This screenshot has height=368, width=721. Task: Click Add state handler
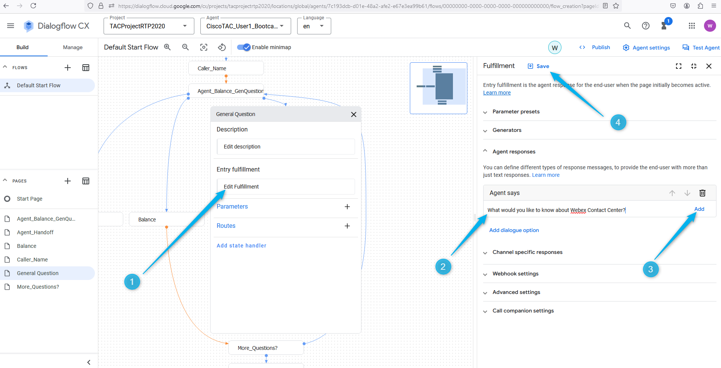pyautogui.click(x=241, y=246)
